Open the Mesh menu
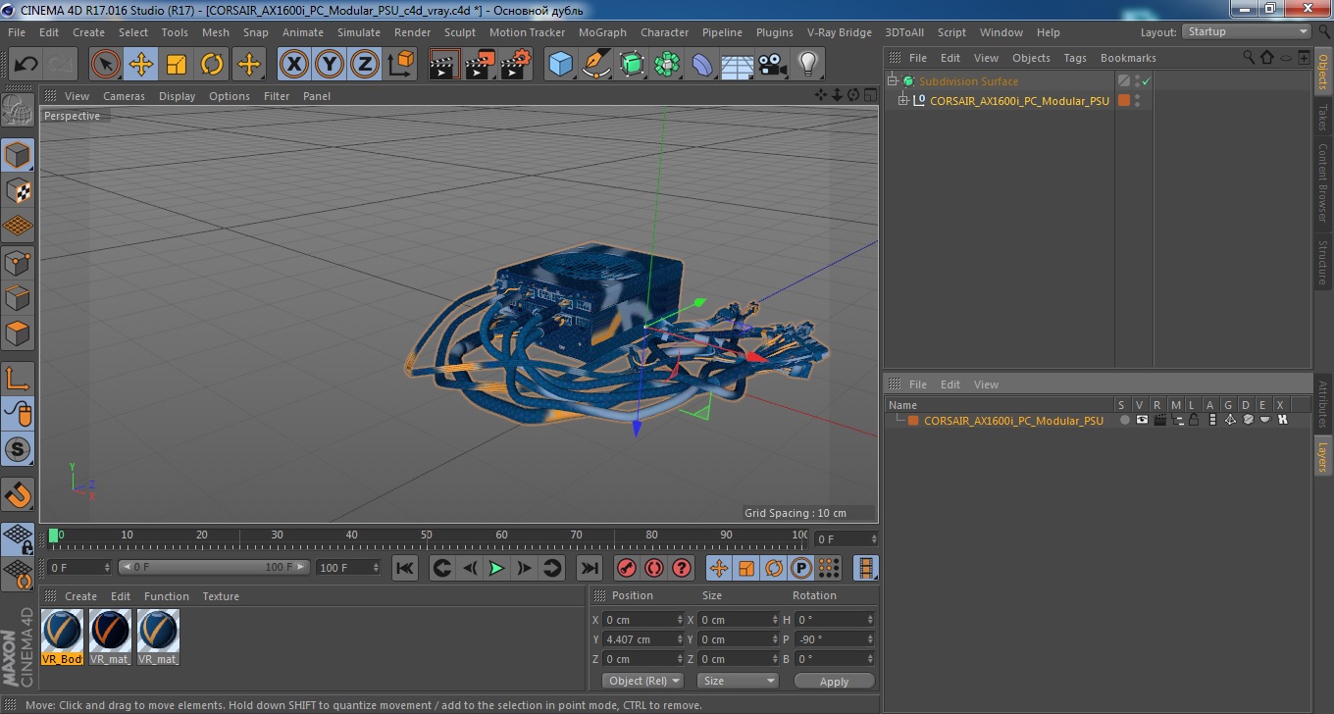 (215, 32)
